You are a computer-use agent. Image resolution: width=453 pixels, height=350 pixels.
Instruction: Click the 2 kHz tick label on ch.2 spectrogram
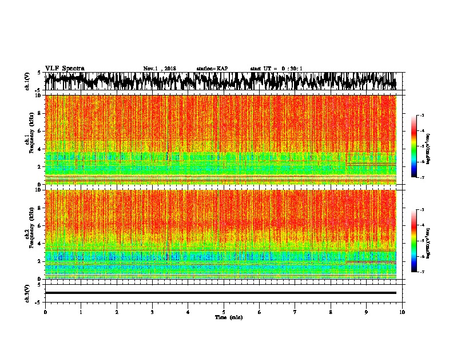(41, 261)
